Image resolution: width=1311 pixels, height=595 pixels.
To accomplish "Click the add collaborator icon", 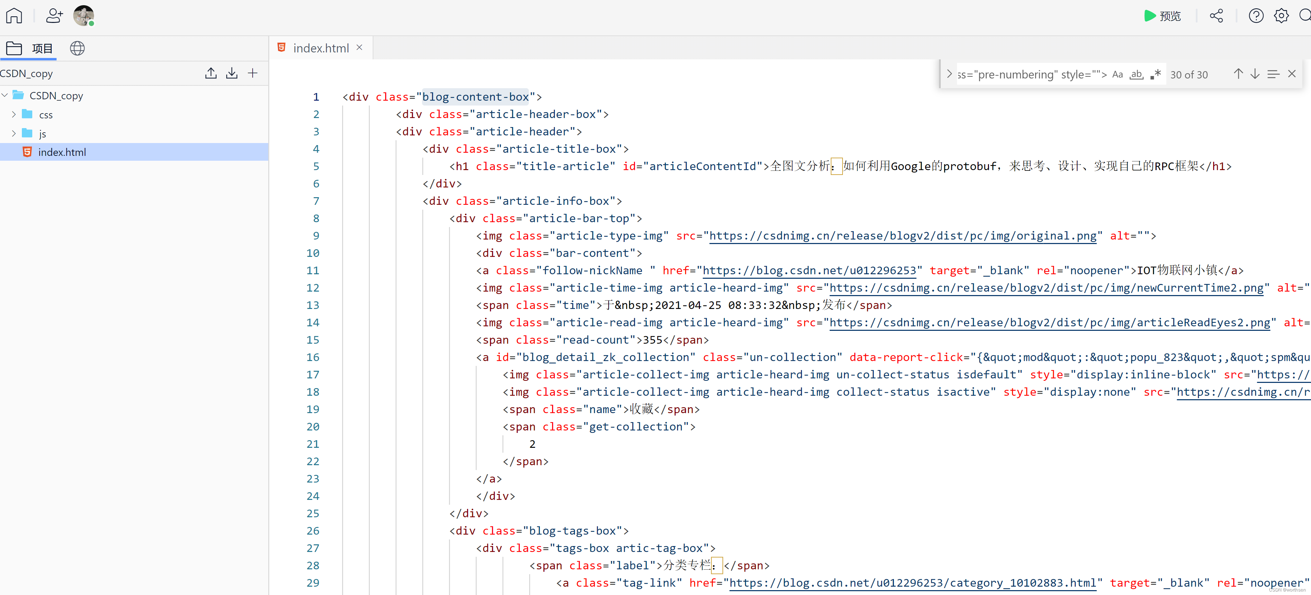I will tap(54, 16).
